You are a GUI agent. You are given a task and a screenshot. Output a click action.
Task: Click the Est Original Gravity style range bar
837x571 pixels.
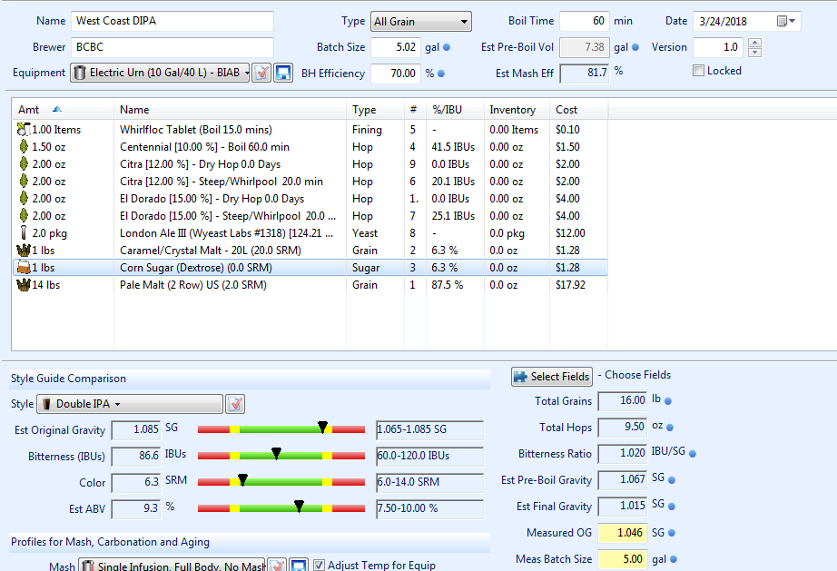[x=281, y=429]
